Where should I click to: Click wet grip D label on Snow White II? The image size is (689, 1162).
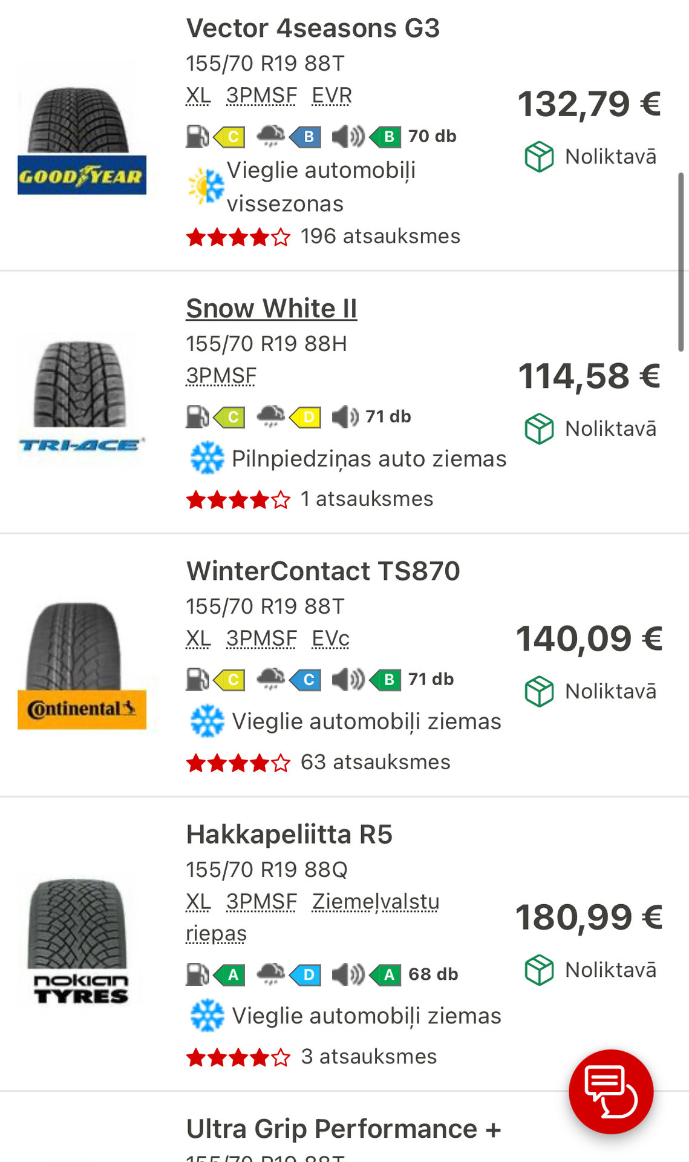(305, 417)
